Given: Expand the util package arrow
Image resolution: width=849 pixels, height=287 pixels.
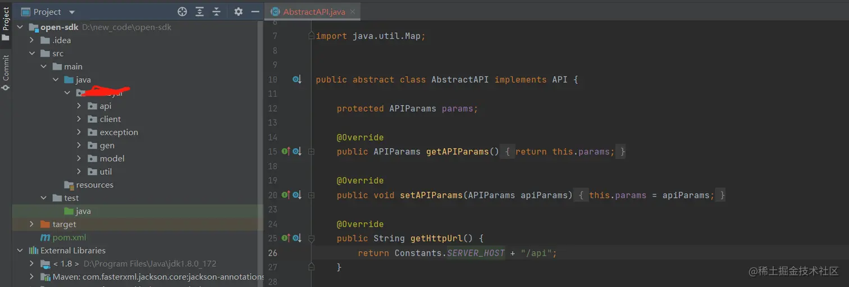Looking at the screenshot, I should (79, 172).
